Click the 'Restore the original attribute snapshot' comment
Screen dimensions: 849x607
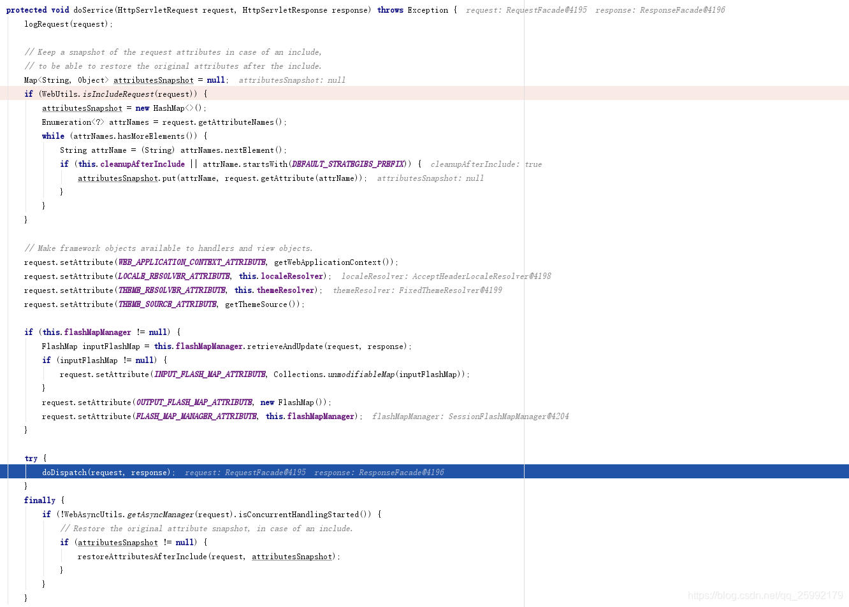pos(207,529)
